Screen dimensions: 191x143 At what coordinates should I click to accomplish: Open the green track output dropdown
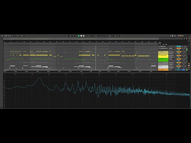pos(172,59)
